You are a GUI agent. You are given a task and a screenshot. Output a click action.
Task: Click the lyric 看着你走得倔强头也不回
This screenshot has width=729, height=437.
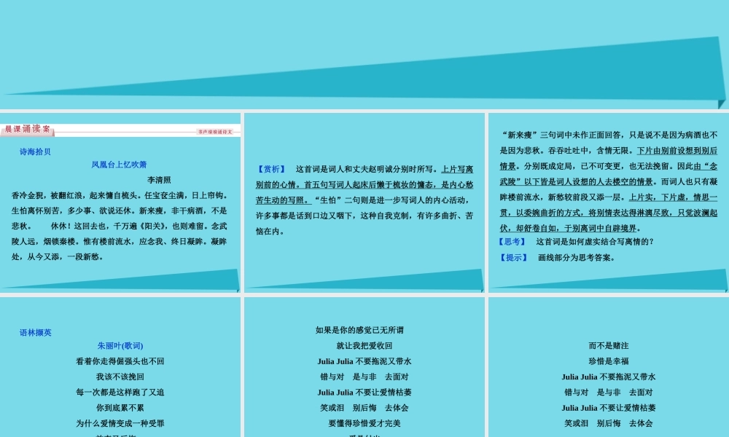click(120, 361)
